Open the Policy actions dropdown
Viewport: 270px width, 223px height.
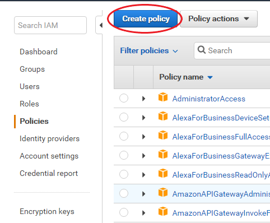[x=218, y=19]
